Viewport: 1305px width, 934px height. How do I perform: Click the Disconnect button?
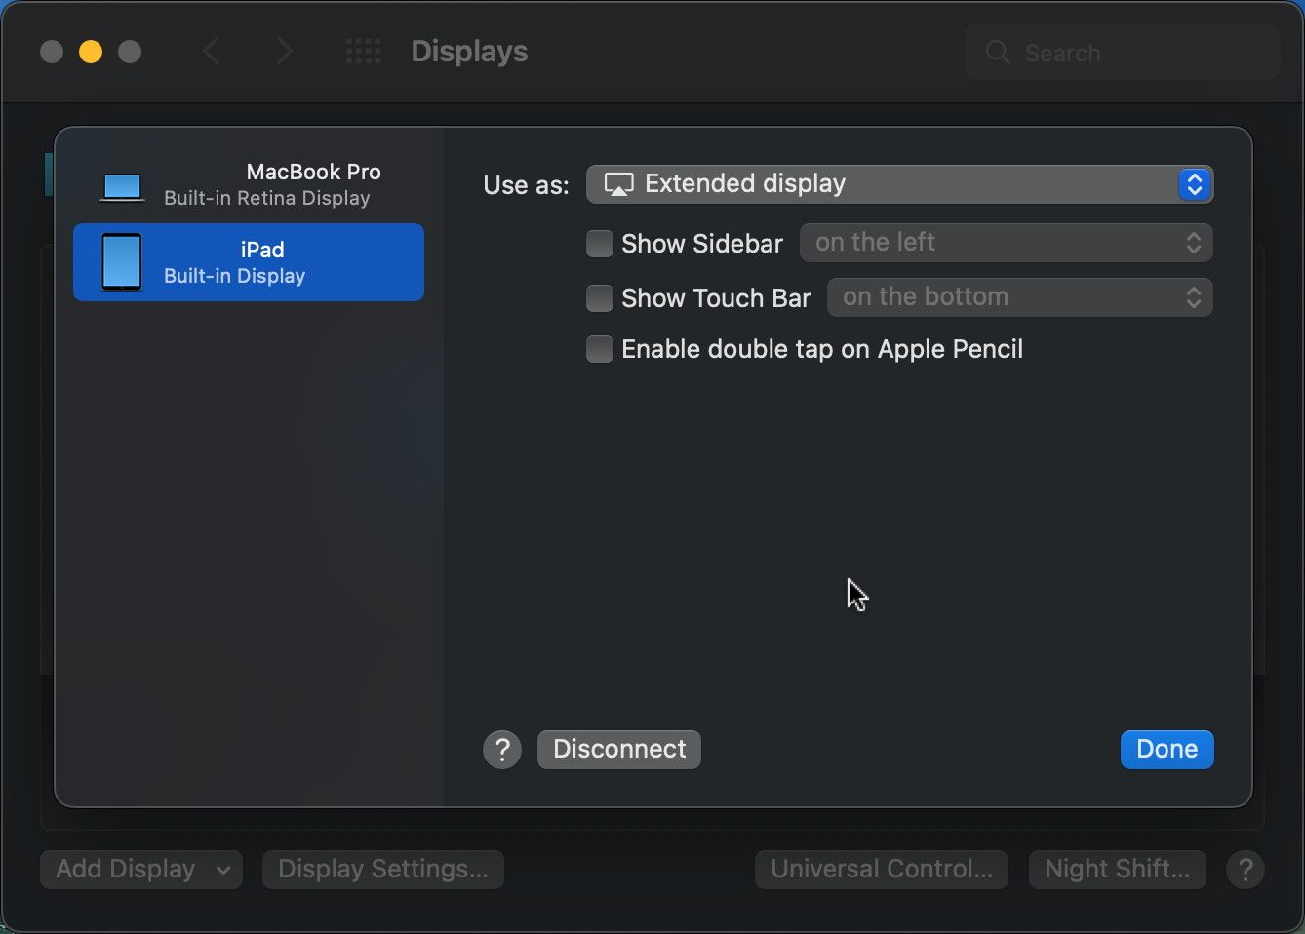[619, 749]
